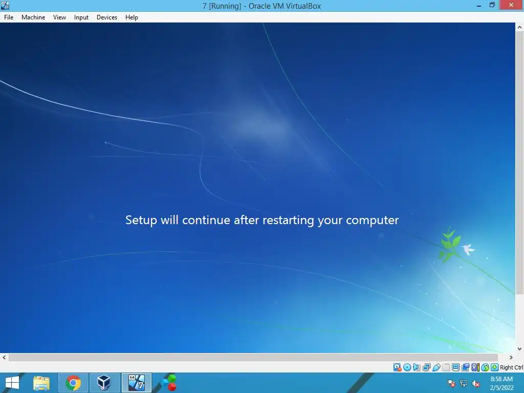
Task: Click the mouse integration status icon
Action: (x=485, y=367)
